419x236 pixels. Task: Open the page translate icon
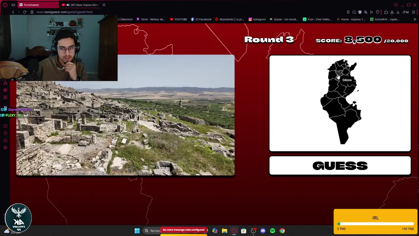click(x=366, y=12)
